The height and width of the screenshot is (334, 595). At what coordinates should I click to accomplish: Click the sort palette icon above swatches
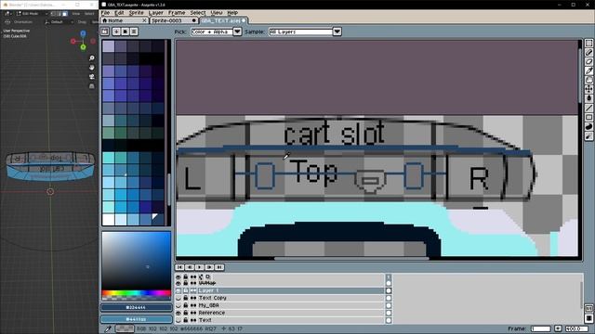(116, 32)
